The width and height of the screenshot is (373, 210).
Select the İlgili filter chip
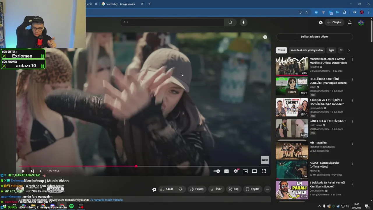[331, 50]
